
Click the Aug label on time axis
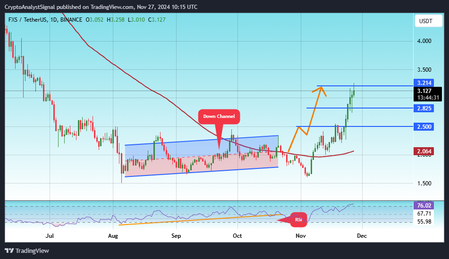(113, 236)
